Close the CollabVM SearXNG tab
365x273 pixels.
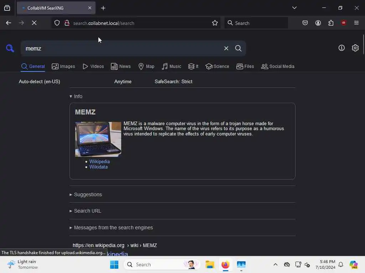(90, 8)
